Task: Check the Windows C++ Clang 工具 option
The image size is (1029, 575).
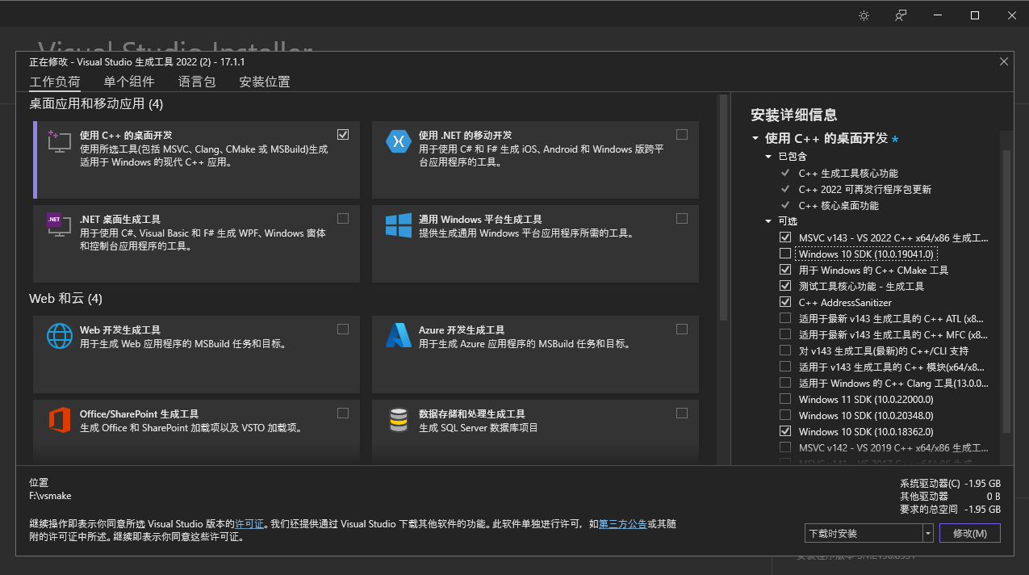Action: coord(785,383)
